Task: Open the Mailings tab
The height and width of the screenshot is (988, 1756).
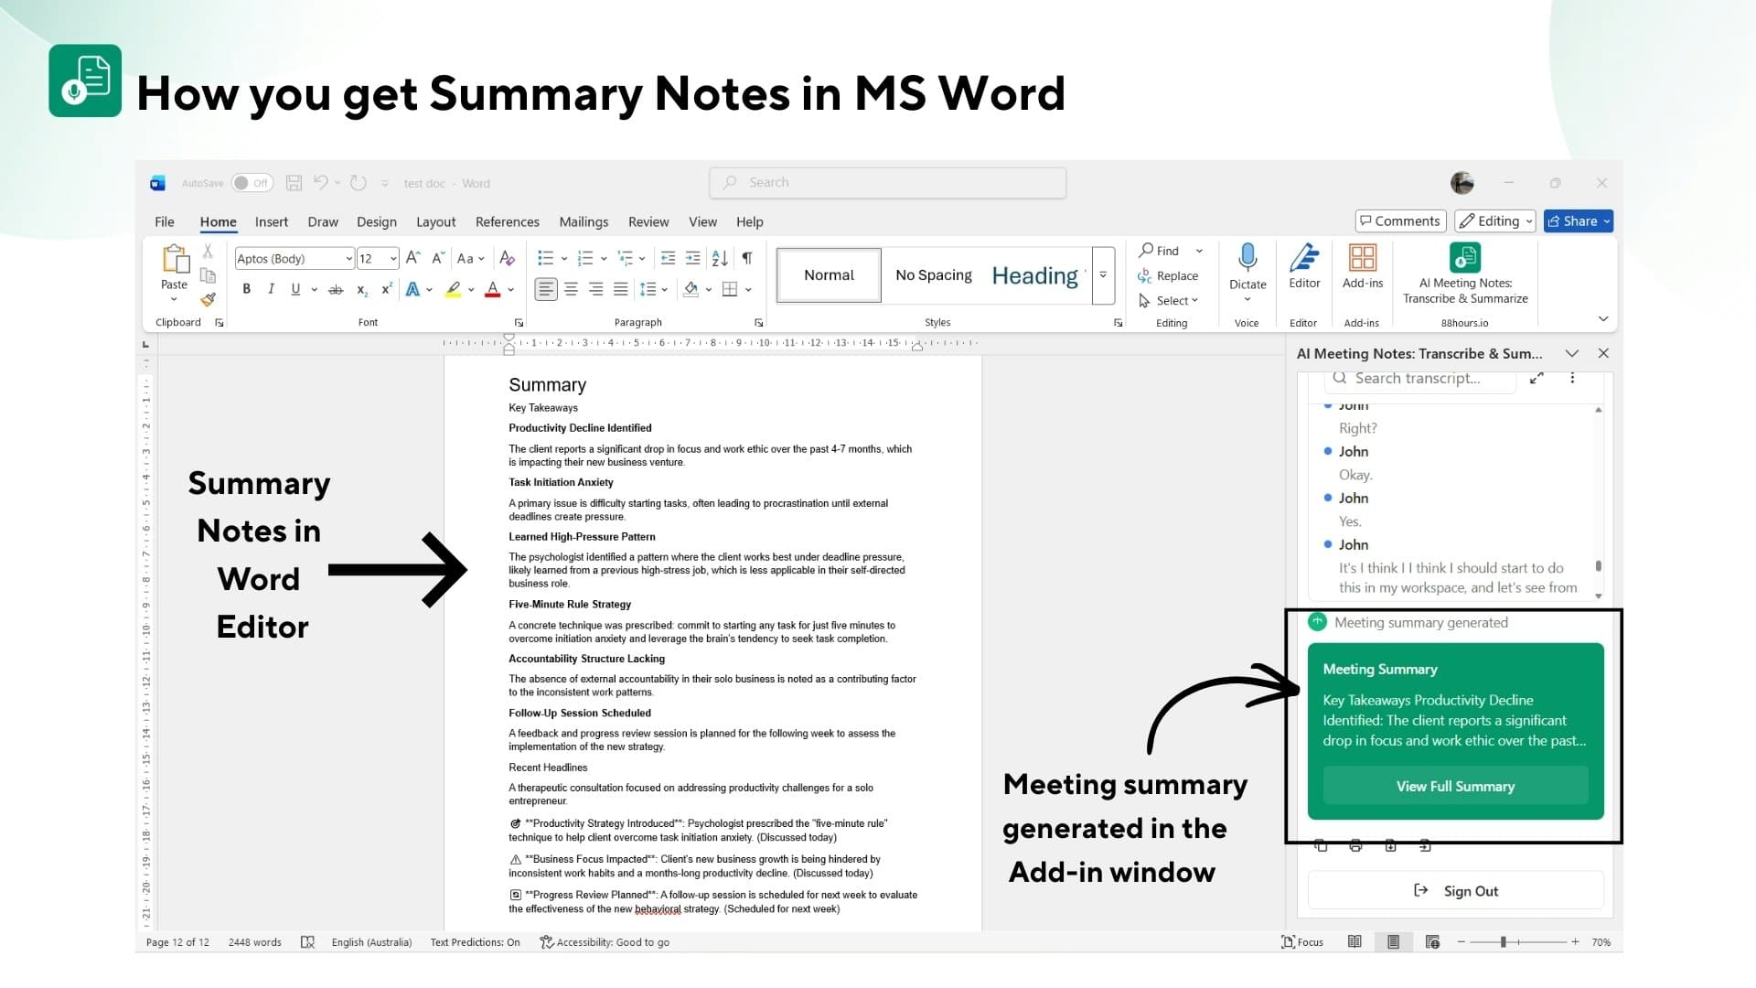Action: [584, 221]
